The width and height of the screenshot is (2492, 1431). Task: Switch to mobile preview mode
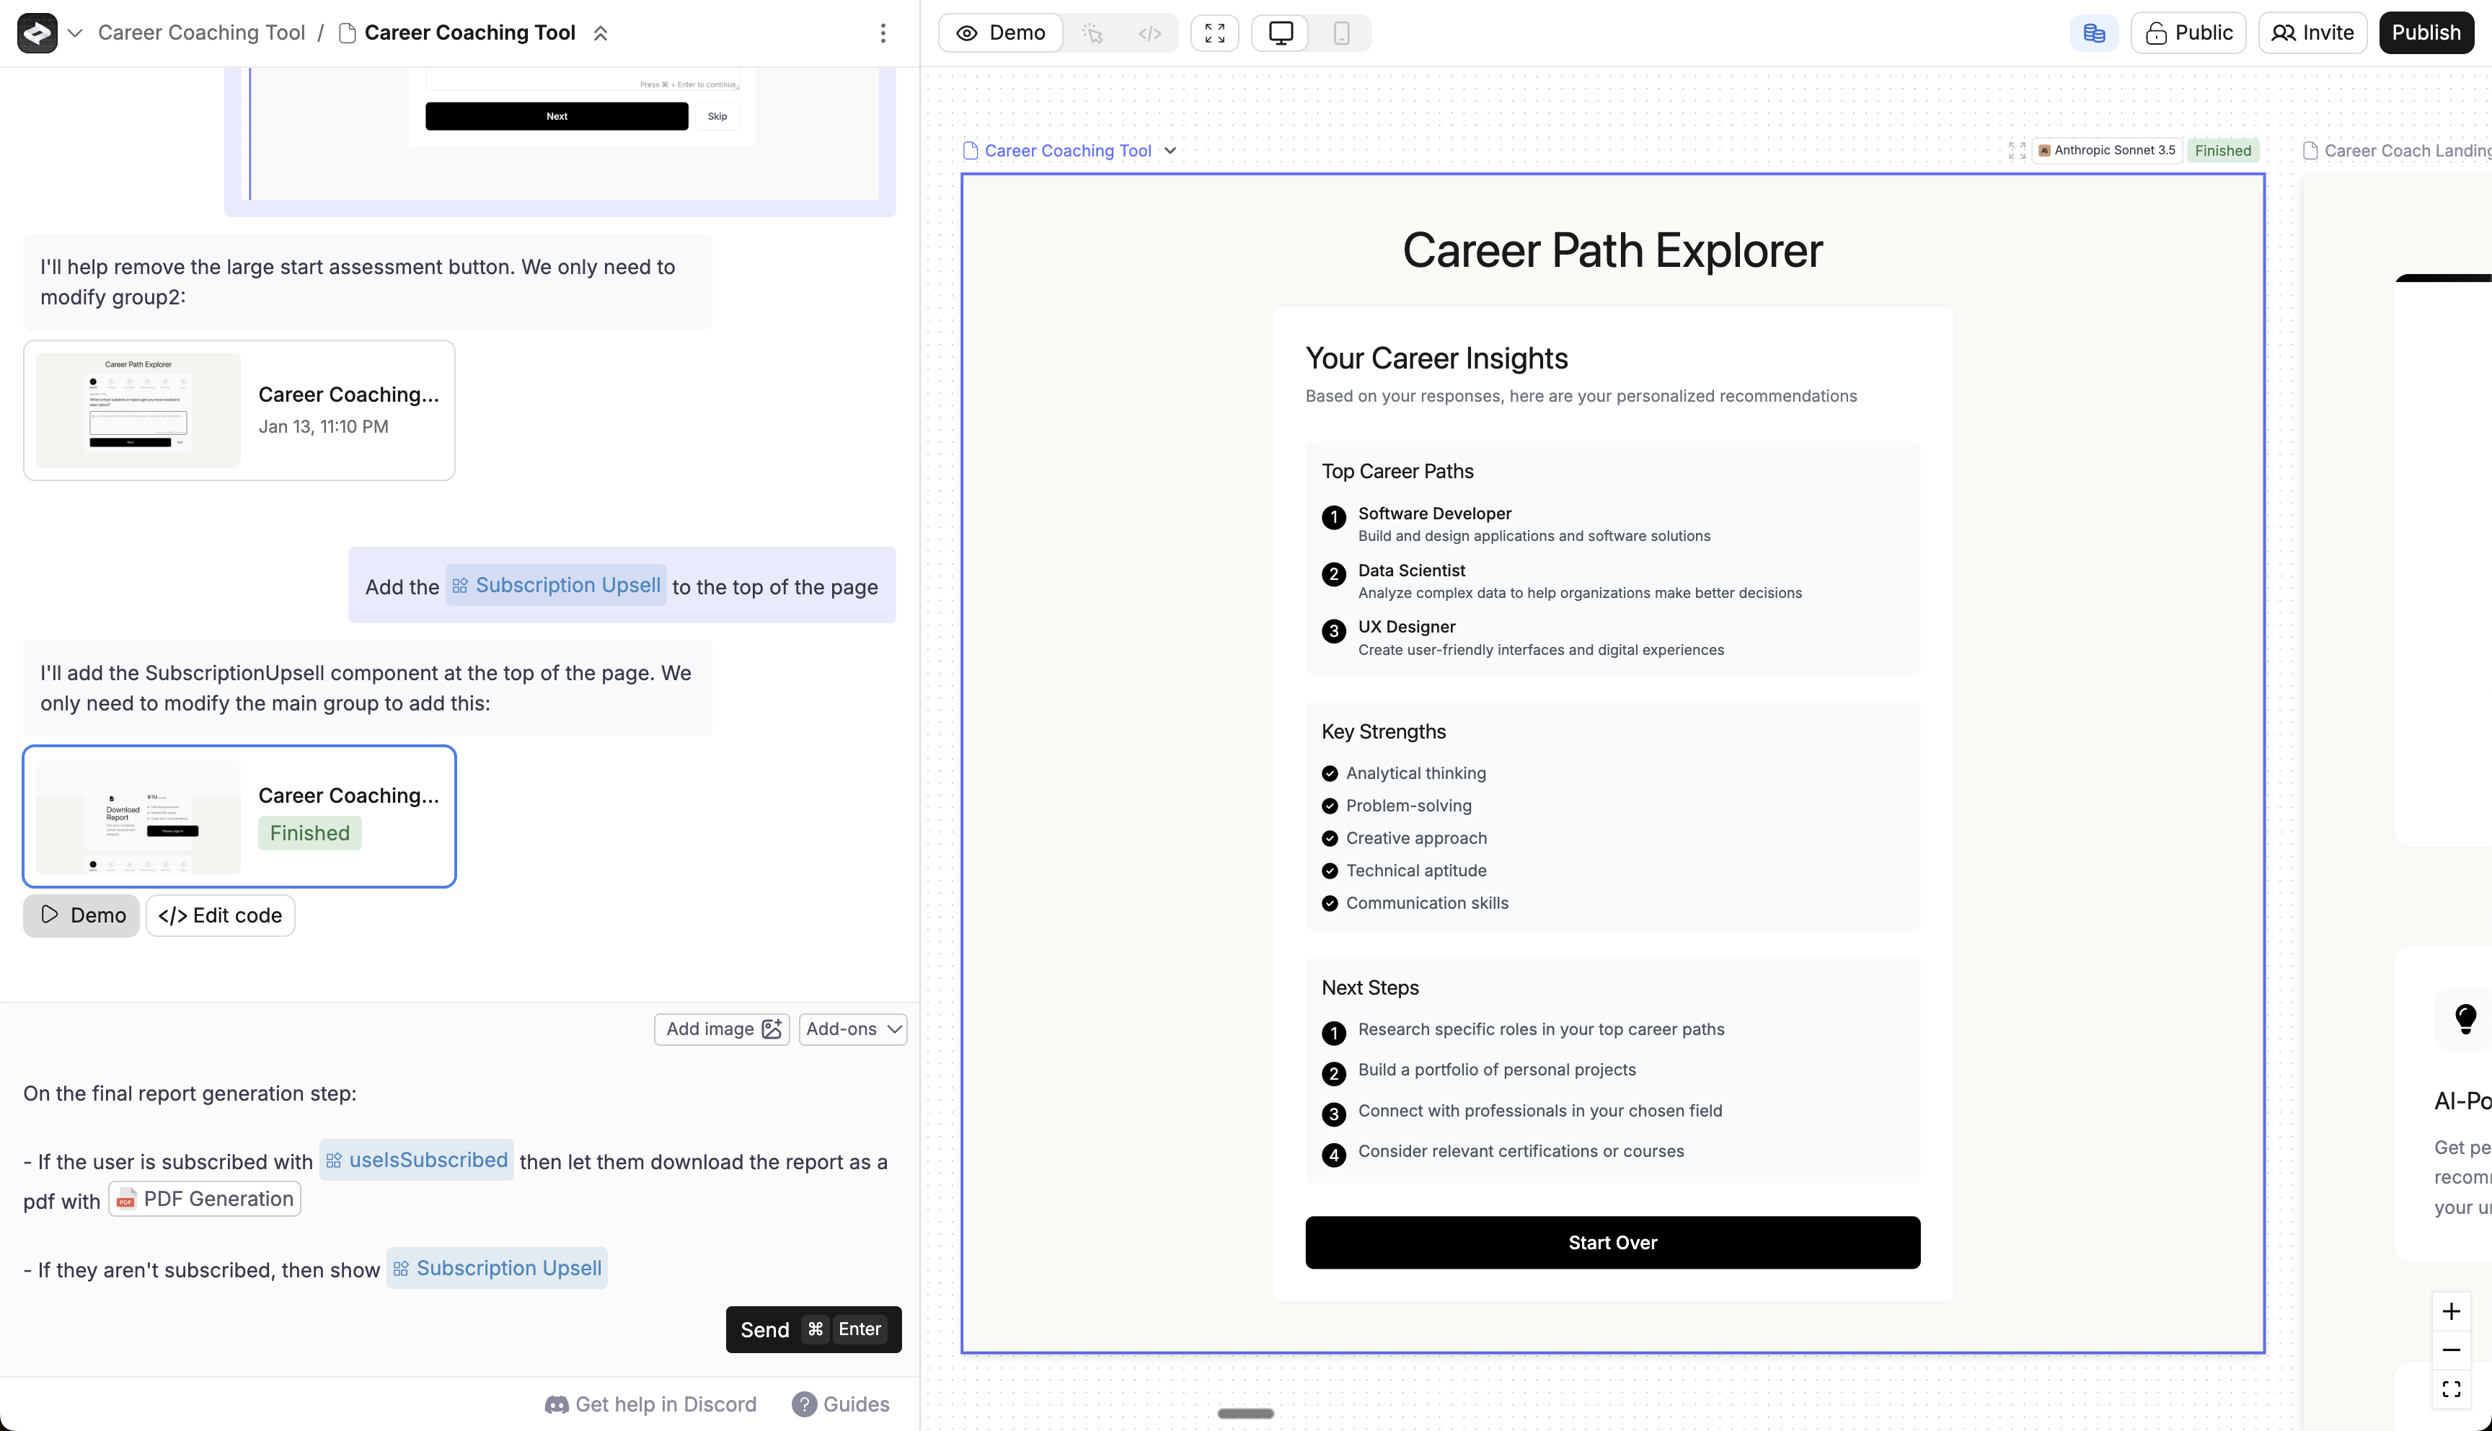click(x=1340, y=33)
